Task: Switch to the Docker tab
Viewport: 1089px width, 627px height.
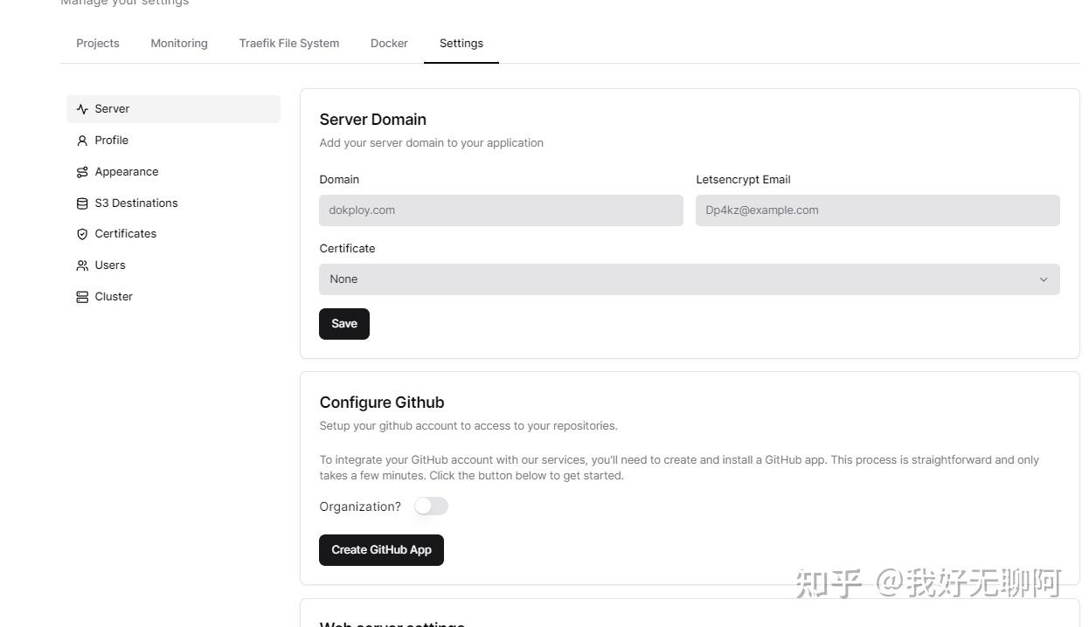Action: 389,43
